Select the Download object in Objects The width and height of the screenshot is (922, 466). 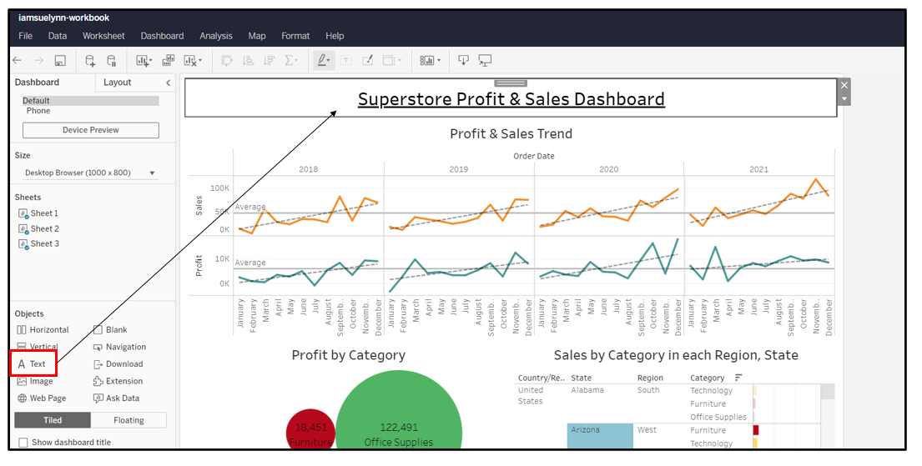[x=118, y=363]
